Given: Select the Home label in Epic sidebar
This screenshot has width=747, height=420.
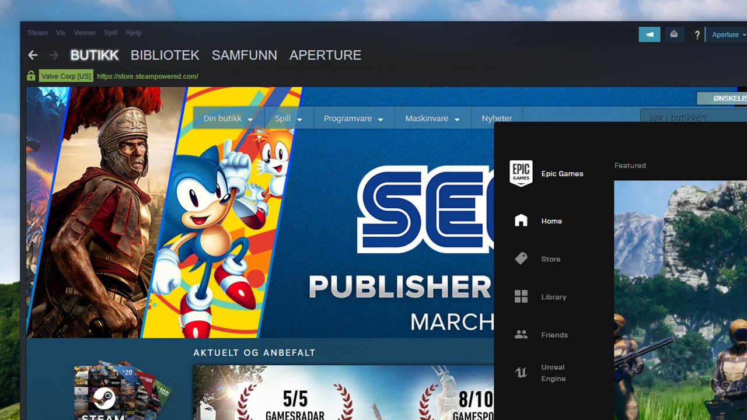Looking at the screenshot, I should [x=551, y=221].
